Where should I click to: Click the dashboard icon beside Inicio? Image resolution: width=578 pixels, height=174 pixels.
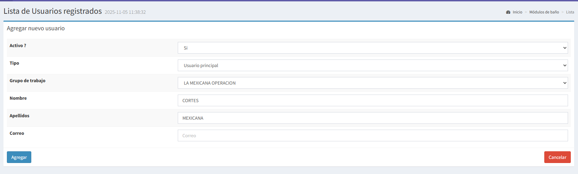[x=508, y=12]
